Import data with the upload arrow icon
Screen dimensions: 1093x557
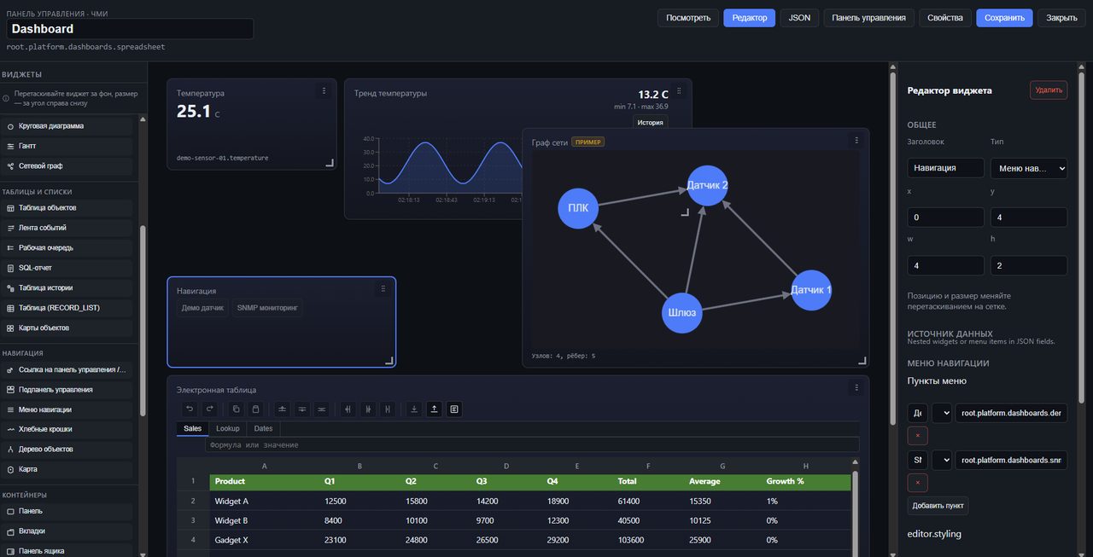click(x=434, y=409)
